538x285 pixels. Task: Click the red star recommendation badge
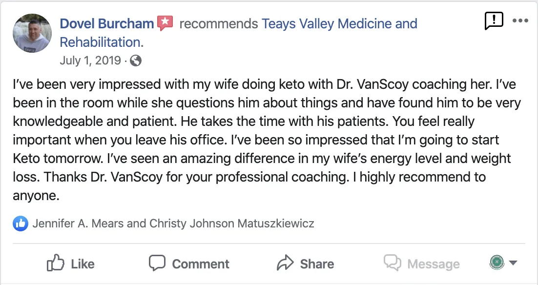click(165, 23)
